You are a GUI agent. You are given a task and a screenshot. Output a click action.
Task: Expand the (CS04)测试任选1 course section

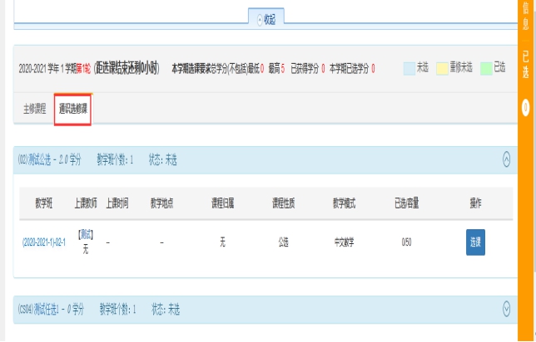tap(507, 309)
